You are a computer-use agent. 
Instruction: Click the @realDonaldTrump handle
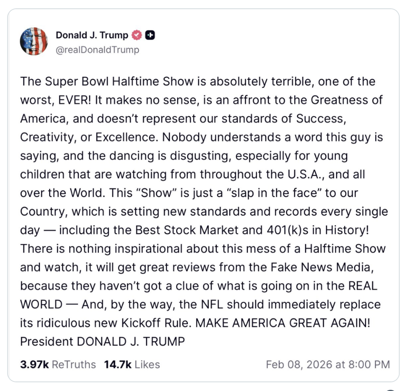[x=97, y=50]
